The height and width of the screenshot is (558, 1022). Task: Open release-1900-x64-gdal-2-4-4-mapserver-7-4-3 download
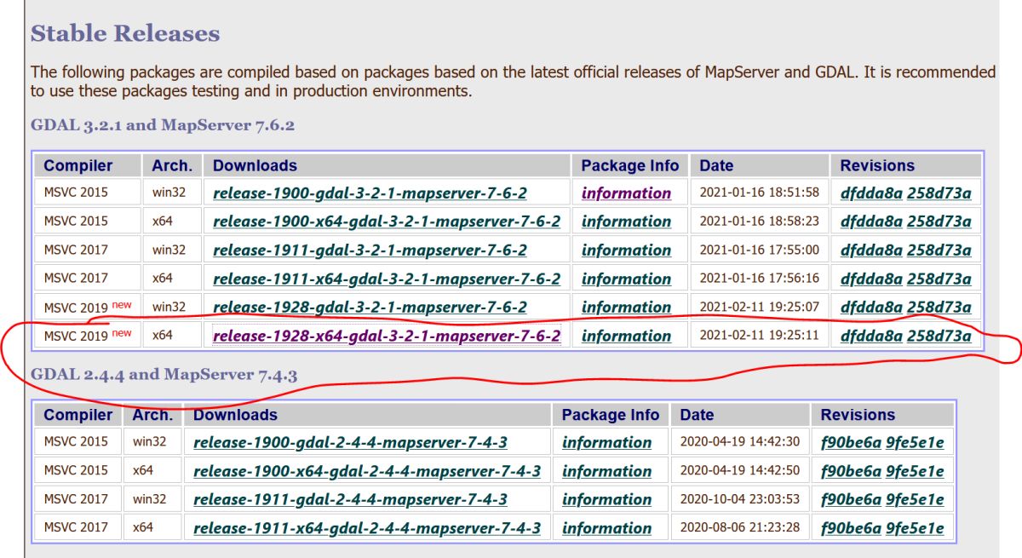coord(367,471)
